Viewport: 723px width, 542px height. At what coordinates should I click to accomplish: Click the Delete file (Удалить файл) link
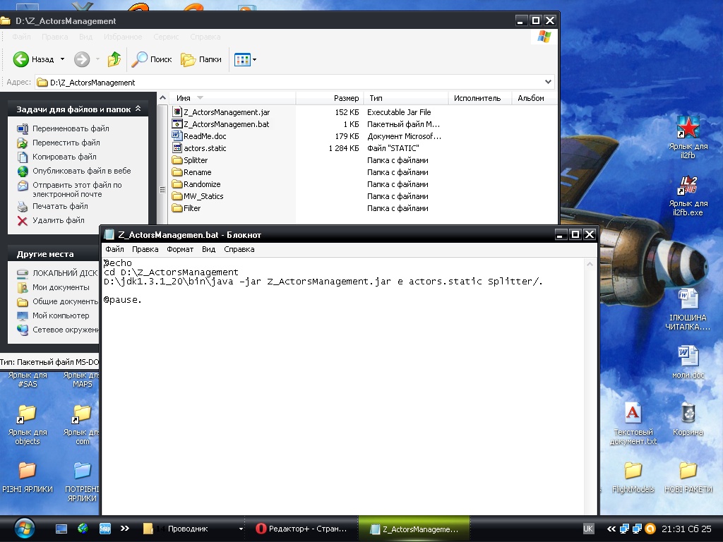(x=58, y=220)
